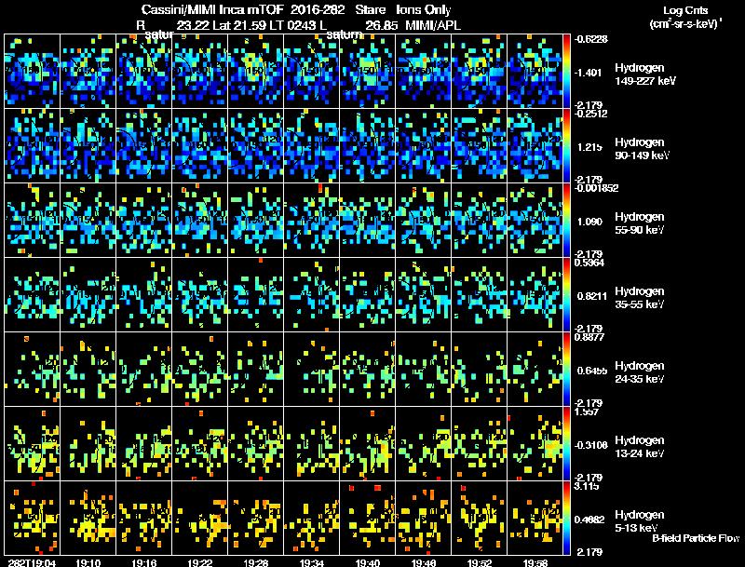Click the '1.215' colorbar value
Screen dimensions: 745x567
[589, 147]
